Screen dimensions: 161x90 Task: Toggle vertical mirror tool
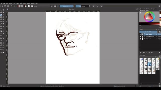97,6
